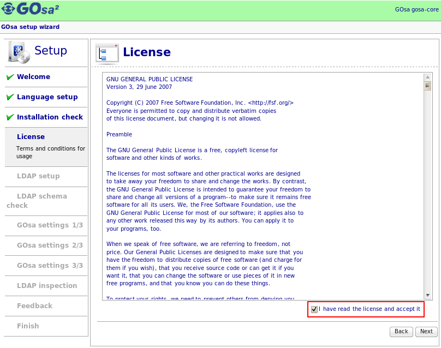Click the license scrollbar up arrow
Screen dimensions: 441x348
tap(427, 77)
